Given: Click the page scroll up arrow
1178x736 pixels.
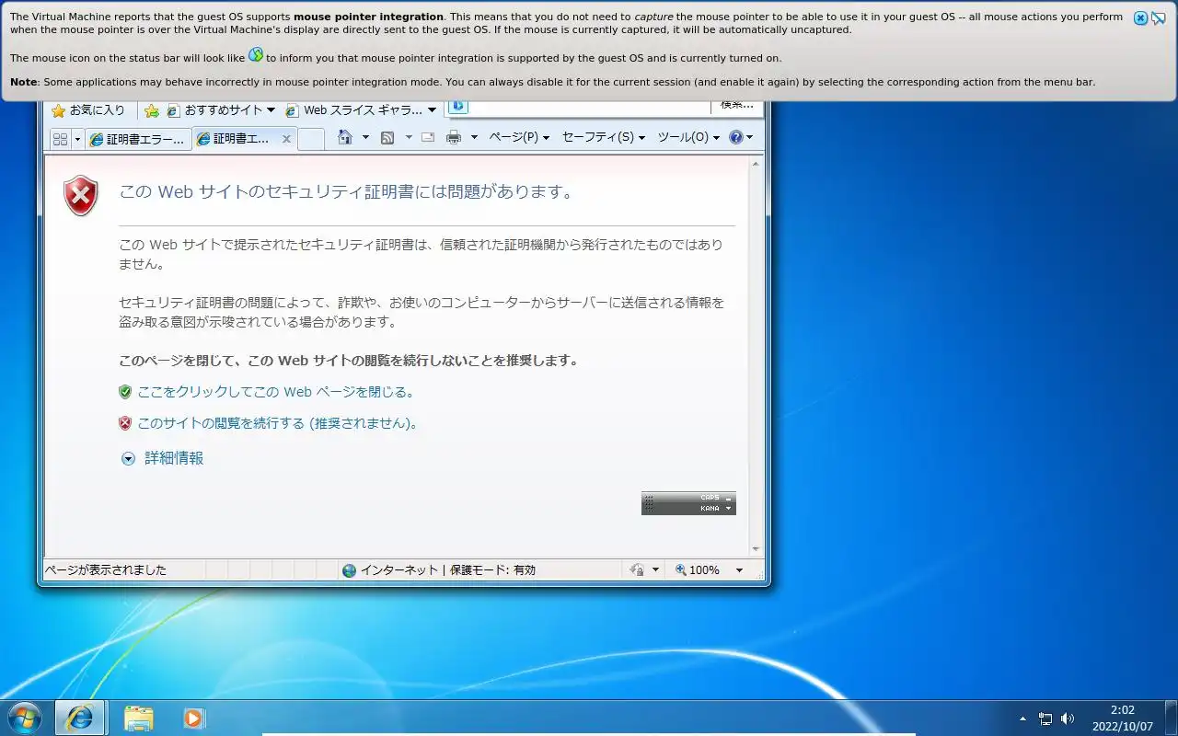Looking at the screenshot, I should [756, 164].
